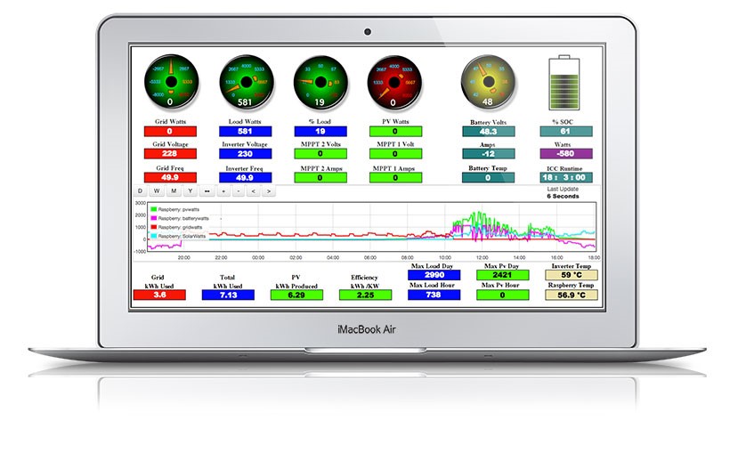Click the Load Watts value box 581
This screenshot has height=453, width=730.
(246, 132)
